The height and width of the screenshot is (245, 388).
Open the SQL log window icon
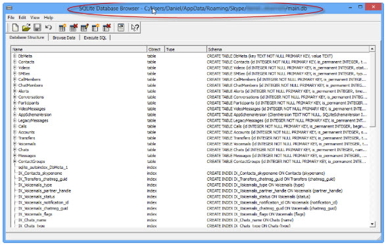point(121,28)
